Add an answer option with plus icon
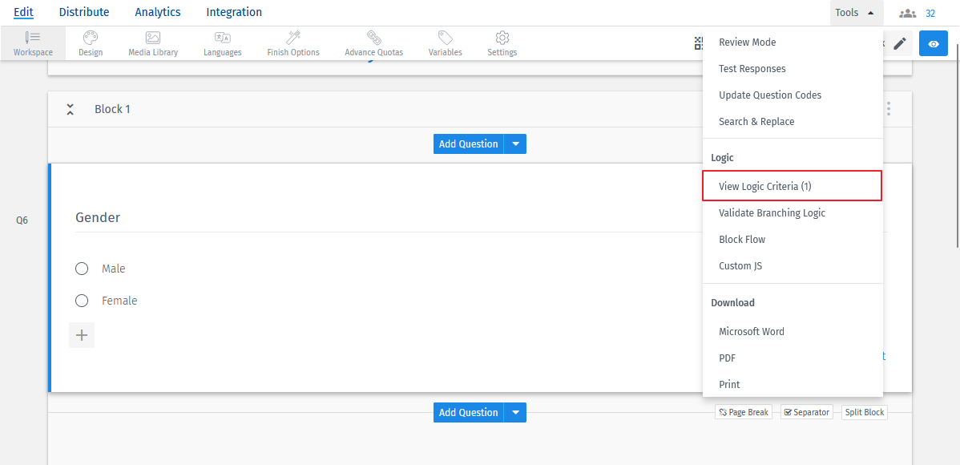Viewport: 960px width, 465px height. click(82, 335)
